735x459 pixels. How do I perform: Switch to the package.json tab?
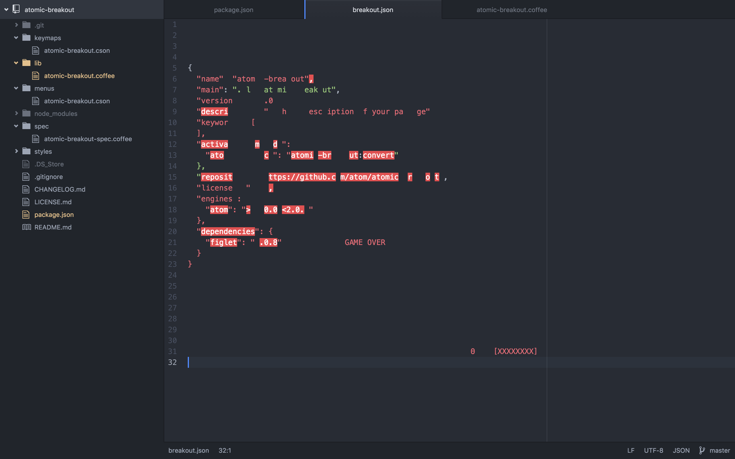click(233, 10)
